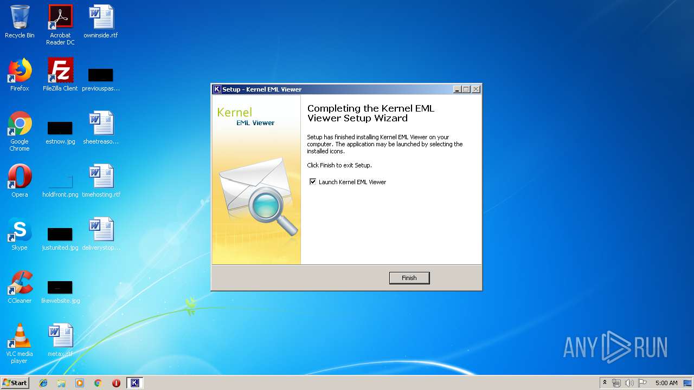Uncheck Launch Kernel EML Viewer checkbox
Screen dimensions: 694x390
(313, 182)
